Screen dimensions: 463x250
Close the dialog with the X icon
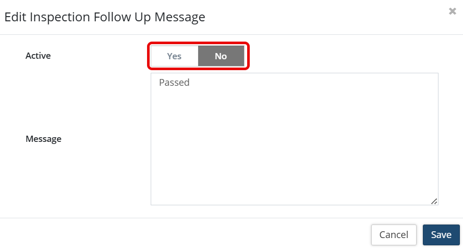452,11
